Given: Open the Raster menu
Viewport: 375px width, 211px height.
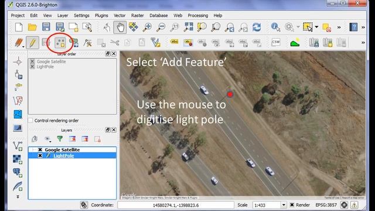Looking at the screenshot, I should point(138,16).
